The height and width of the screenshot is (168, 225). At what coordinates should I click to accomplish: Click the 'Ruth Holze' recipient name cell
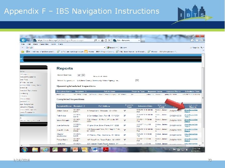(x=61, y=115)
